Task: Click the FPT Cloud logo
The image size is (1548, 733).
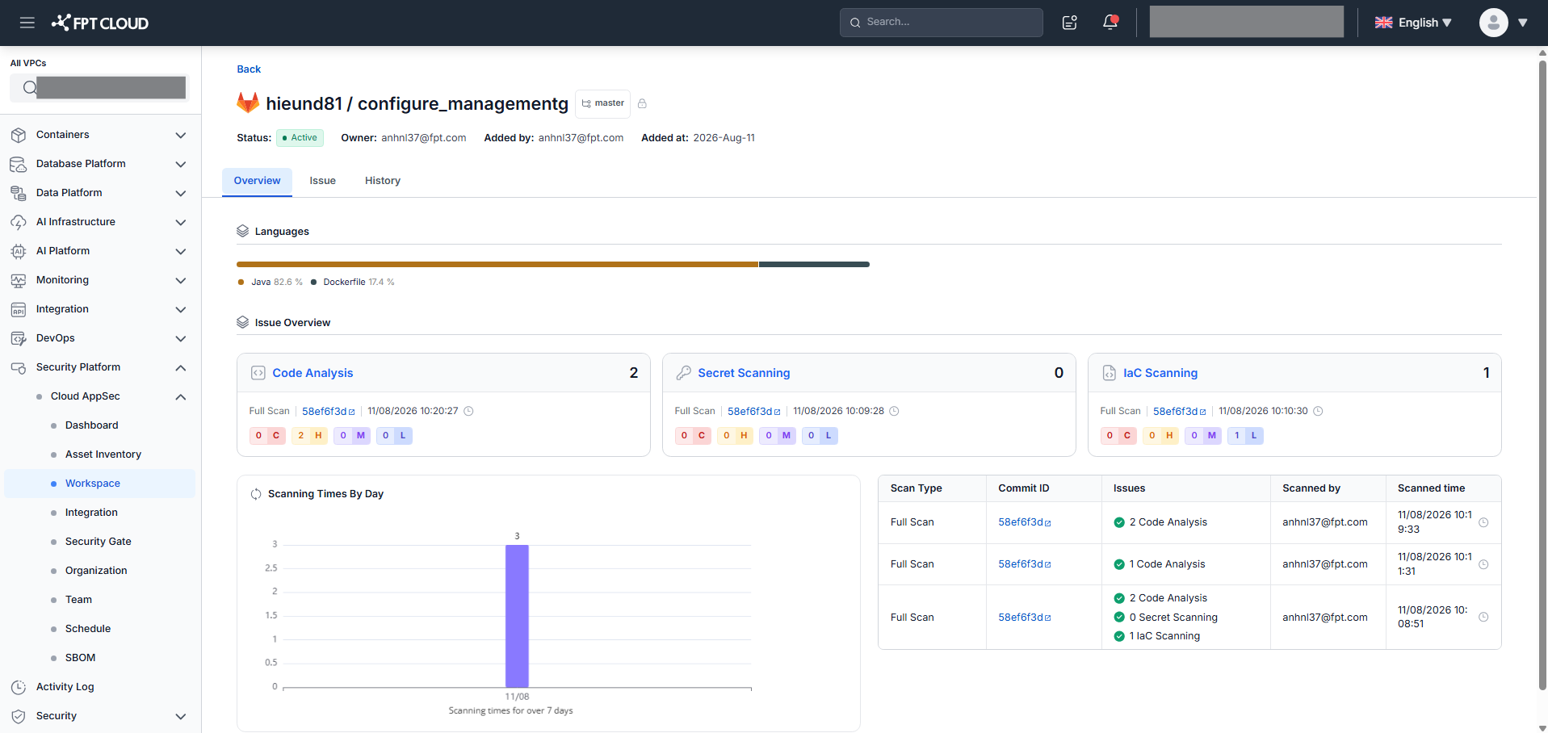Action: pos(100,23)
